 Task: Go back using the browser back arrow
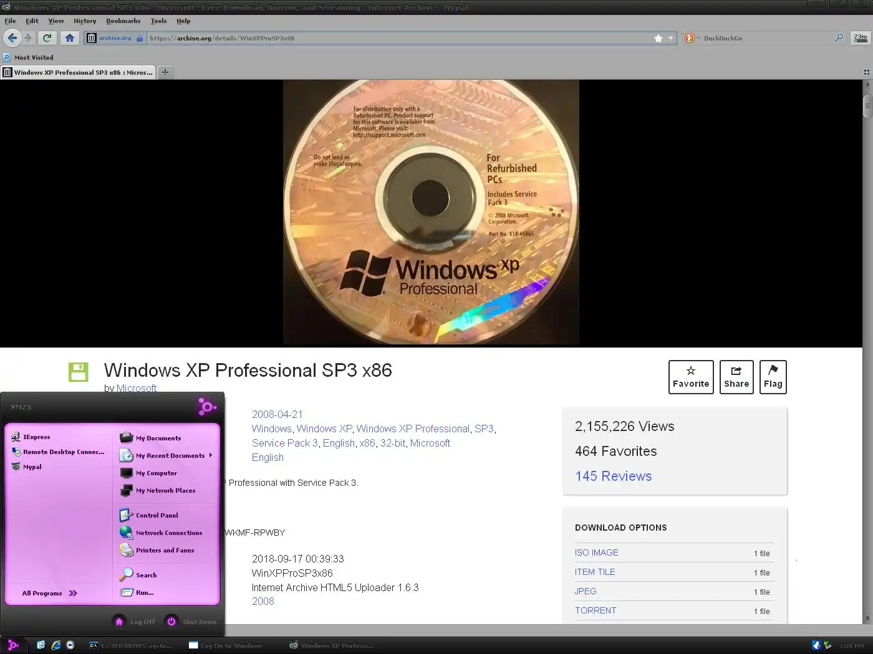point(12,38)
